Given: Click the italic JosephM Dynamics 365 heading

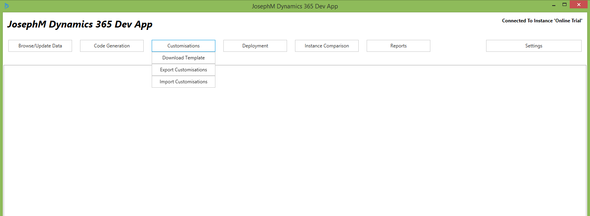Looking at the screenshot, I should [x=80, y=24].
